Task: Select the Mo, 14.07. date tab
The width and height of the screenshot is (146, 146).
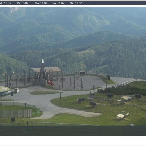Action: [41, 3]
